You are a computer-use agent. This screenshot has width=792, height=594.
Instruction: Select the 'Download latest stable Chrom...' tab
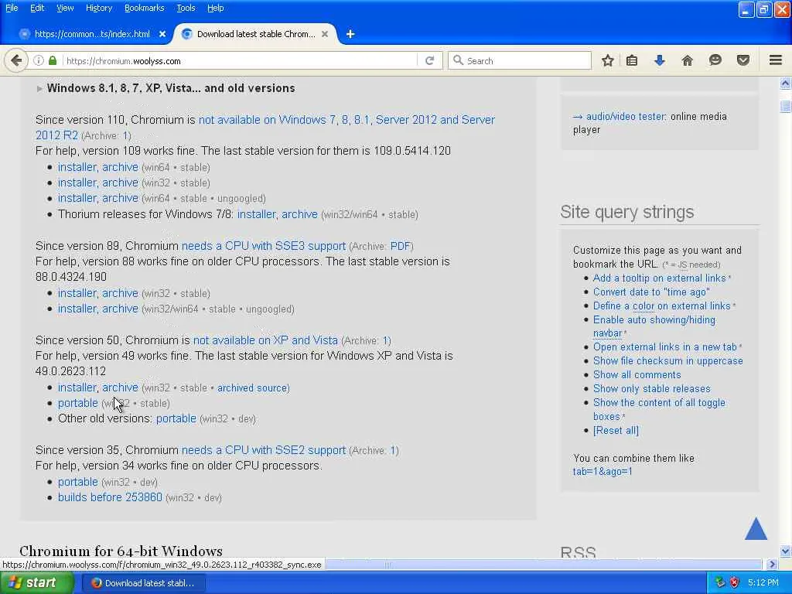pyautogui.click(x=255, y=34)
